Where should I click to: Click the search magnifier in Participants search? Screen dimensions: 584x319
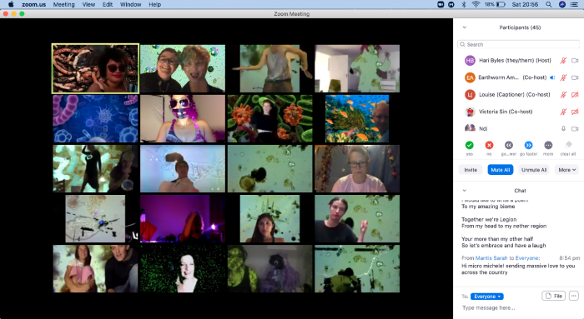point(462,44)
